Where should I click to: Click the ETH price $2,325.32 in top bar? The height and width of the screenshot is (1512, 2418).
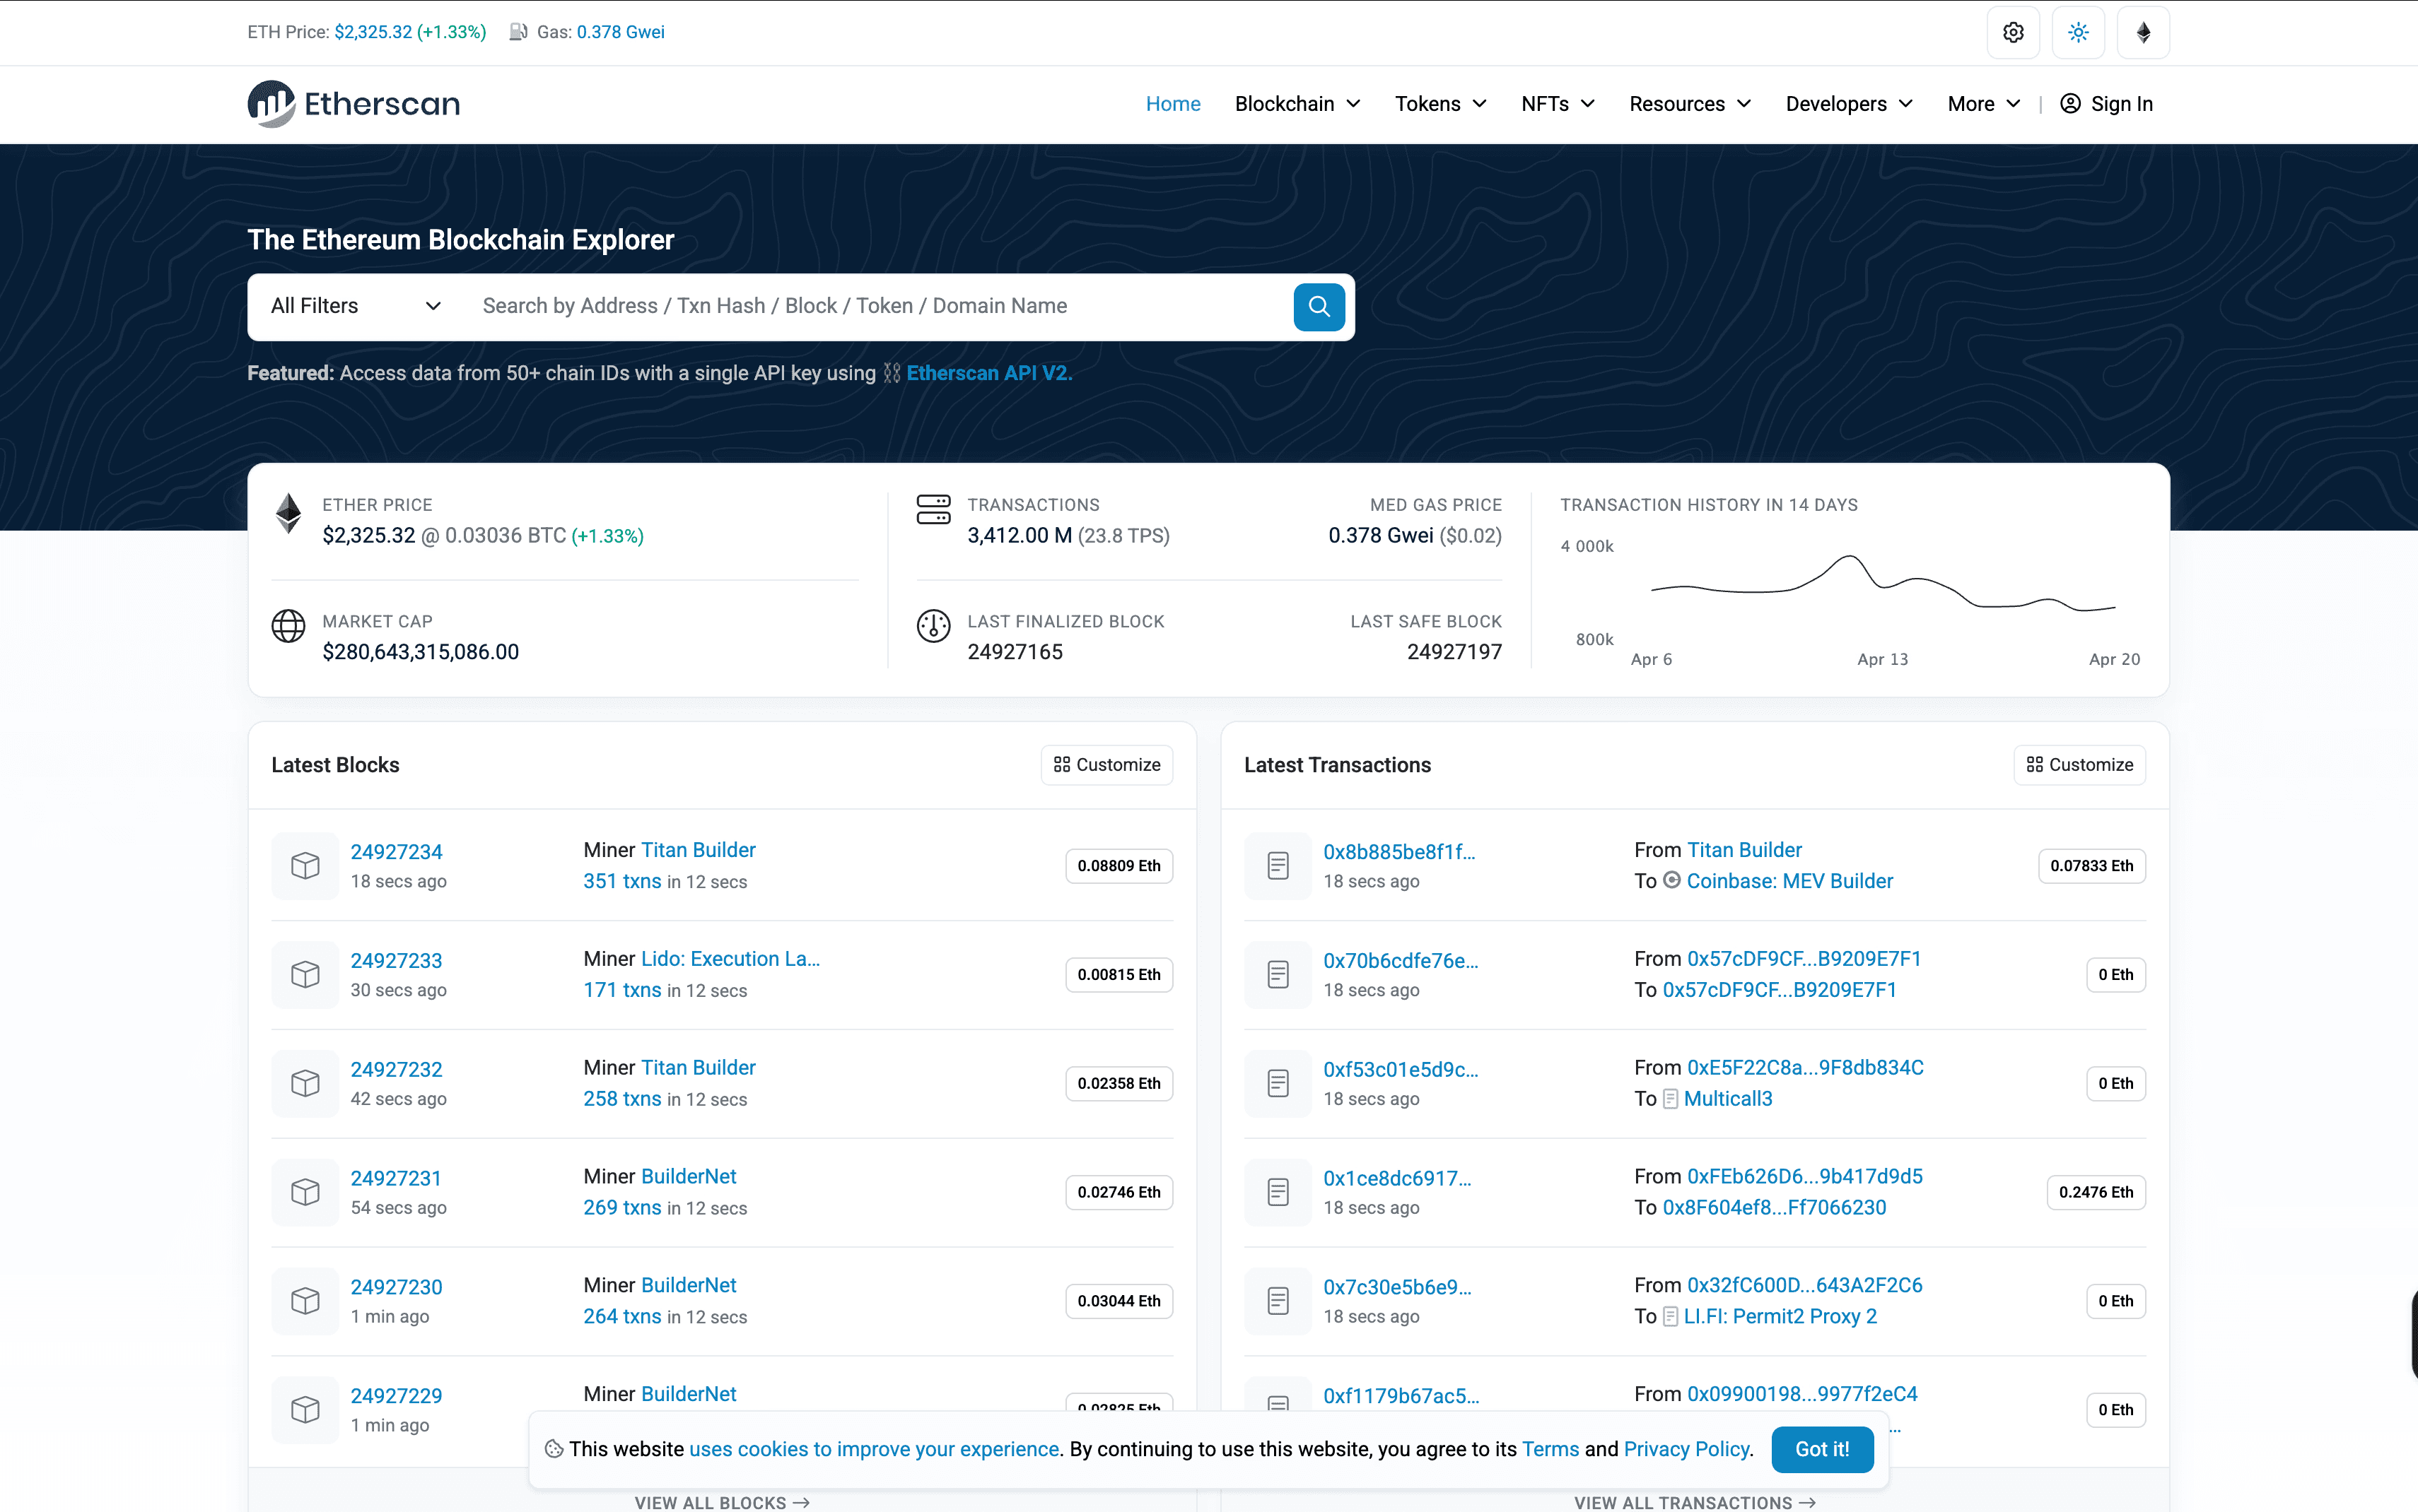coord(373,32)
